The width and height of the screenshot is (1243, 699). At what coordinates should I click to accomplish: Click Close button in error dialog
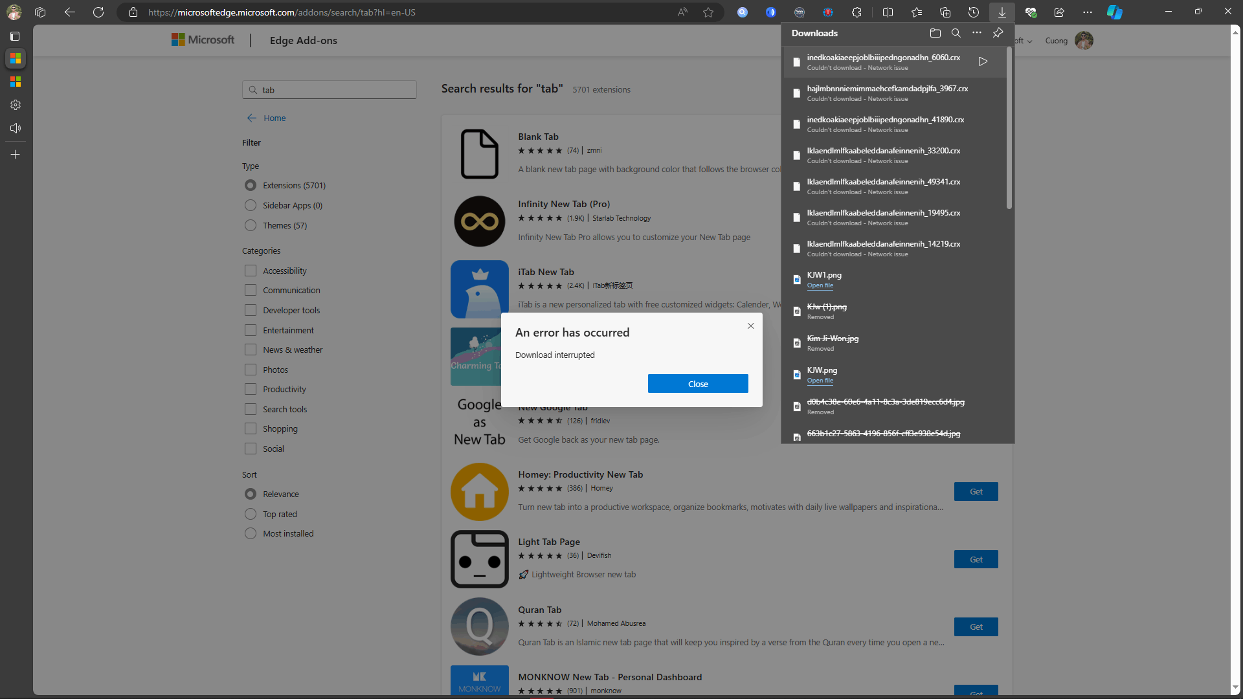697,384
